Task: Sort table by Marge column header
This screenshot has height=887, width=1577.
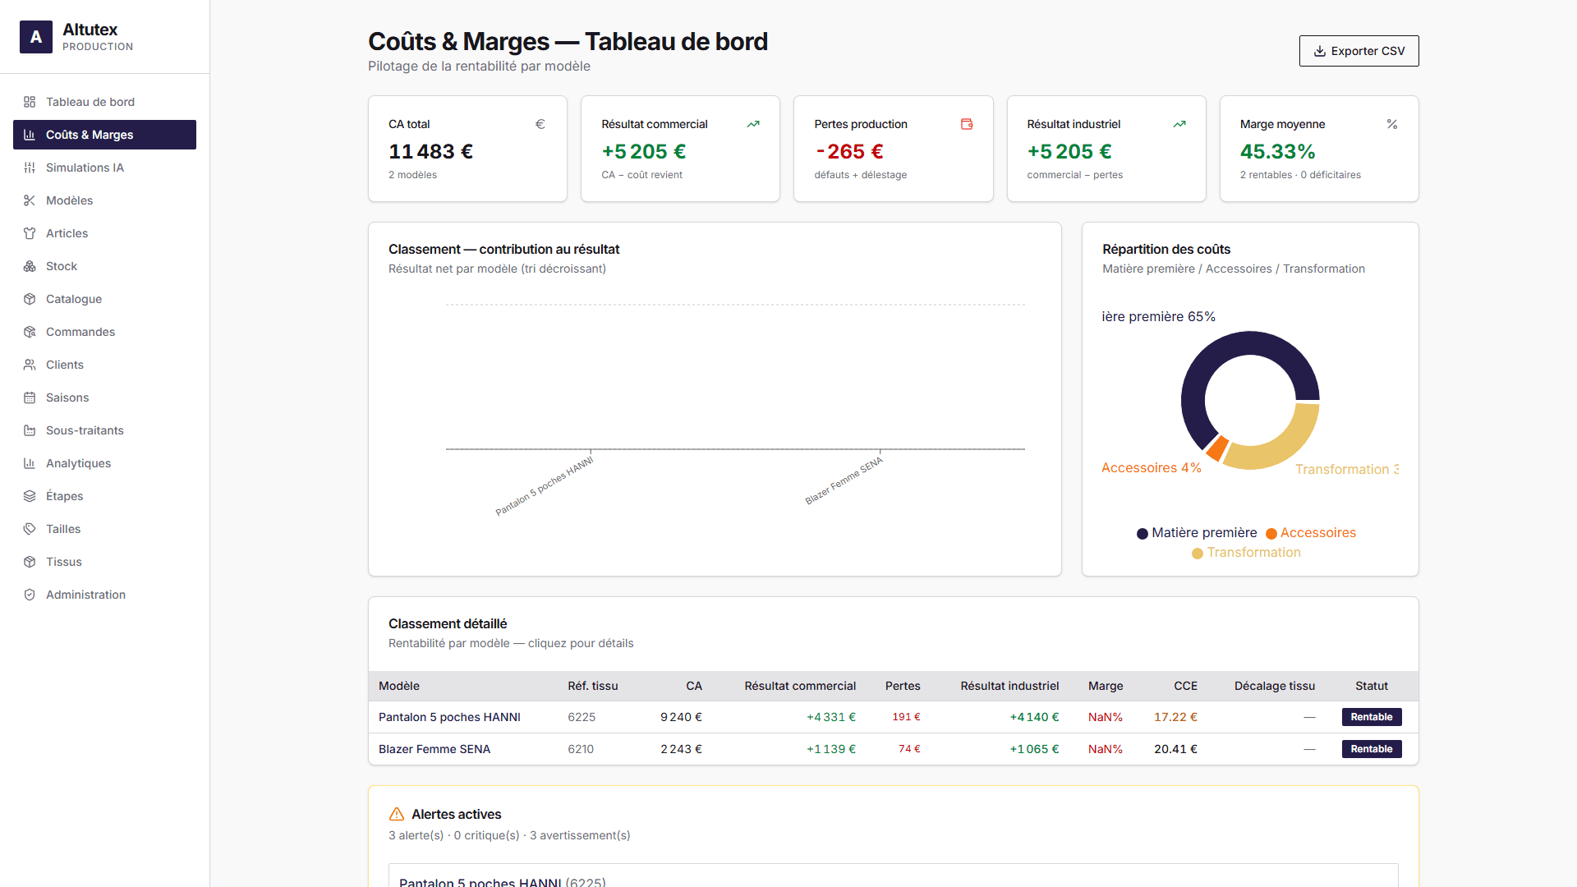Action: click(x=1105, y=686)
